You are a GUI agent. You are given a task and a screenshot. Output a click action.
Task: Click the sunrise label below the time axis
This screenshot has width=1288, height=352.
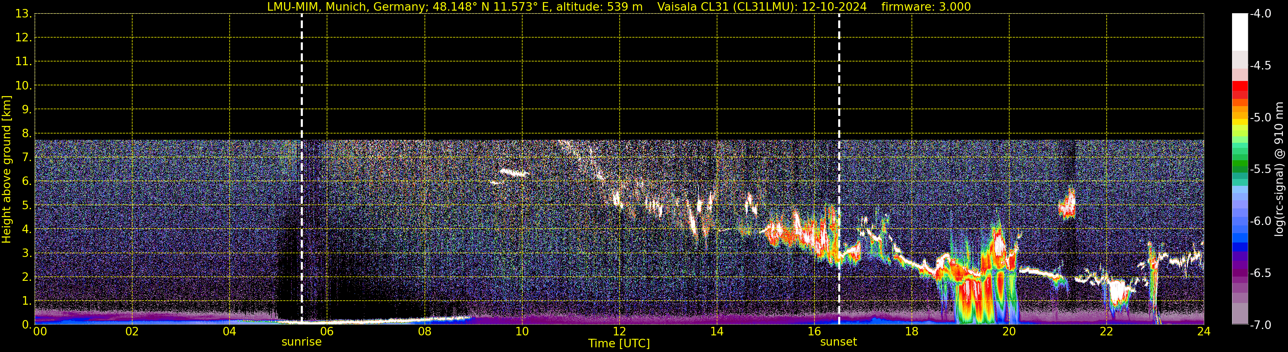point(302,342)
